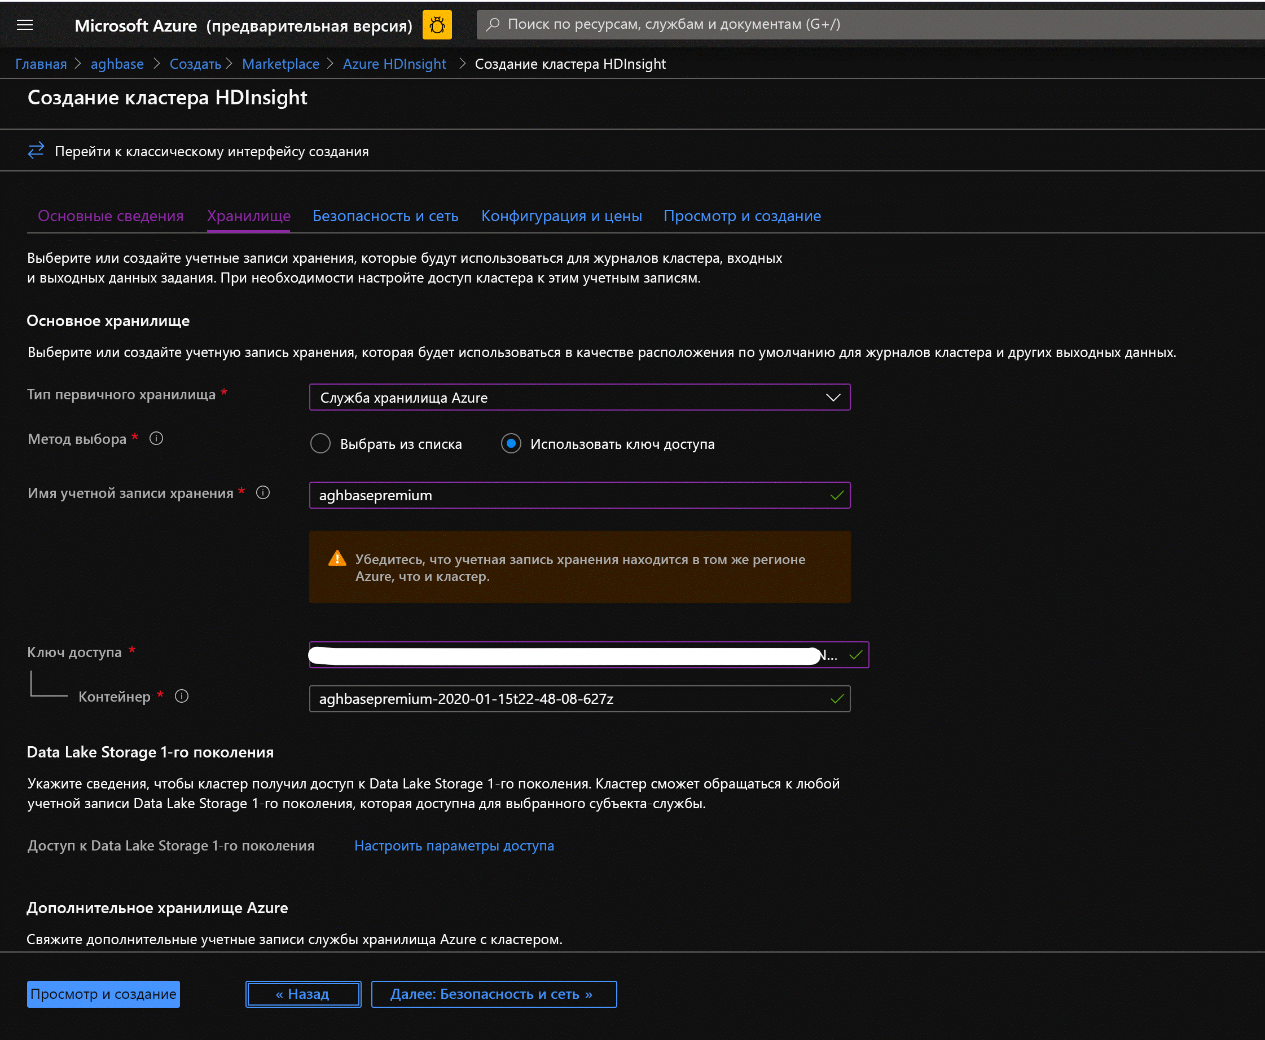
Task: Click the Основное хранилище heading
Action: coord(108,320)
